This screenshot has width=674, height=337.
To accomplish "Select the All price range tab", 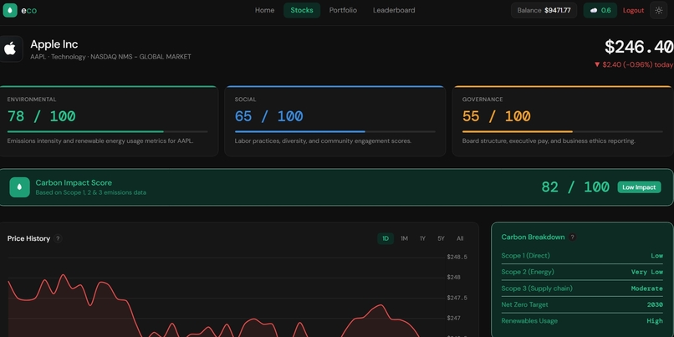I will click(x=460, y=238).
